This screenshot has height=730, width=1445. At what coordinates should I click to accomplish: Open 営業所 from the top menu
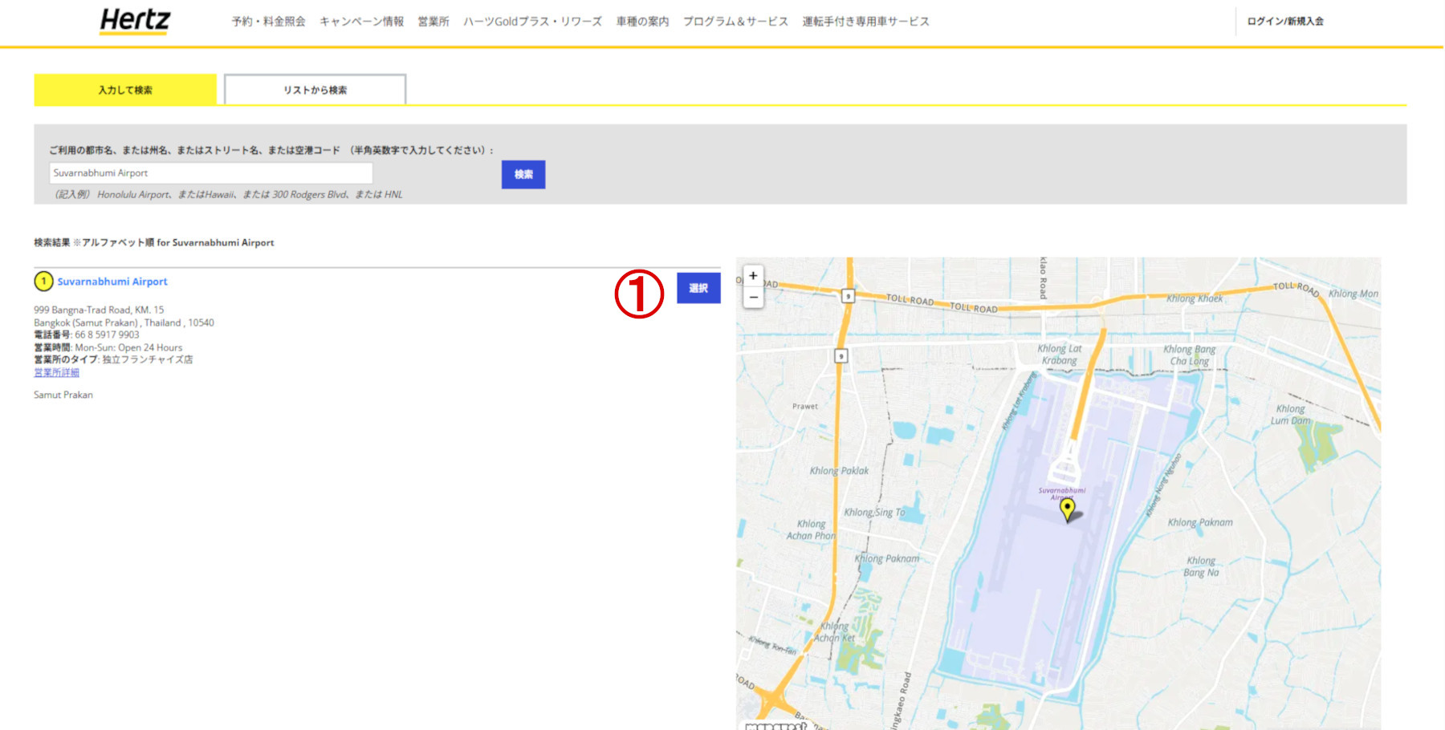pos(432,22)
